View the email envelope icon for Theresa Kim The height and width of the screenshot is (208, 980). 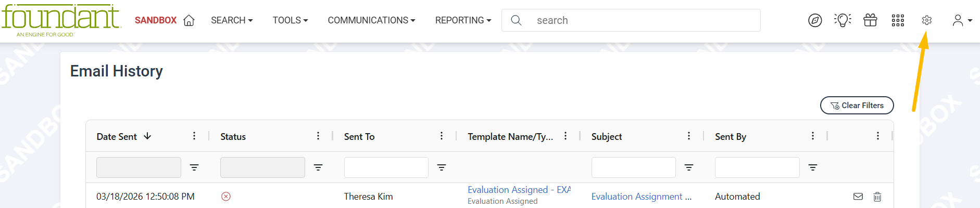[x=858, y=197]
